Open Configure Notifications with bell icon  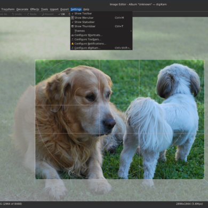(x=101, y=44)
